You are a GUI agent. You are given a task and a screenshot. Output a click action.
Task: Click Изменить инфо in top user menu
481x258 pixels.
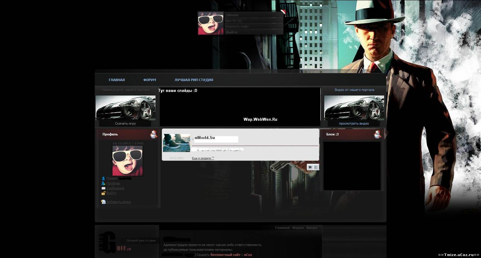(x=237, y=27)
